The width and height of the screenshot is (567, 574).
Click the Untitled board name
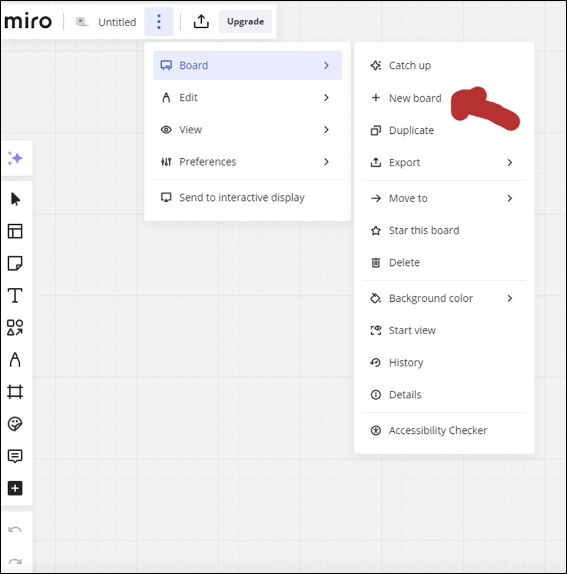117,23
